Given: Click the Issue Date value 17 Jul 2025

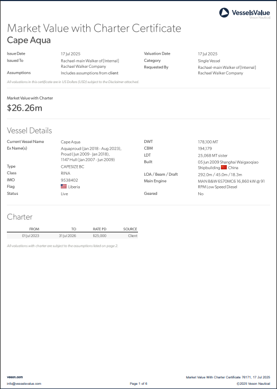Looking at the screenshot, I should click(x=71, y=54).
